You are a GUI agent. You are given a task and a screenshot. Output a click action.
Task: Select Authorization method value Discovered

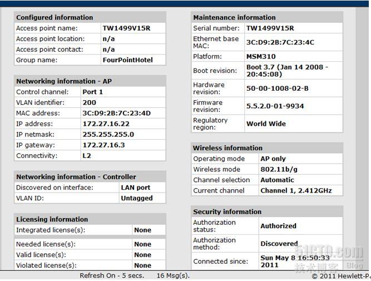(x=279, y=244)
